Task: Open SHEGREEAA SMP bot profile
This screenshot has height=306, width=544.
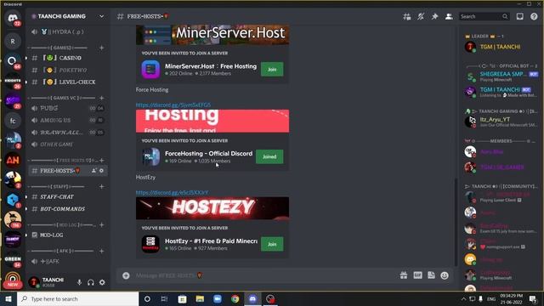Action: (501, 76)
